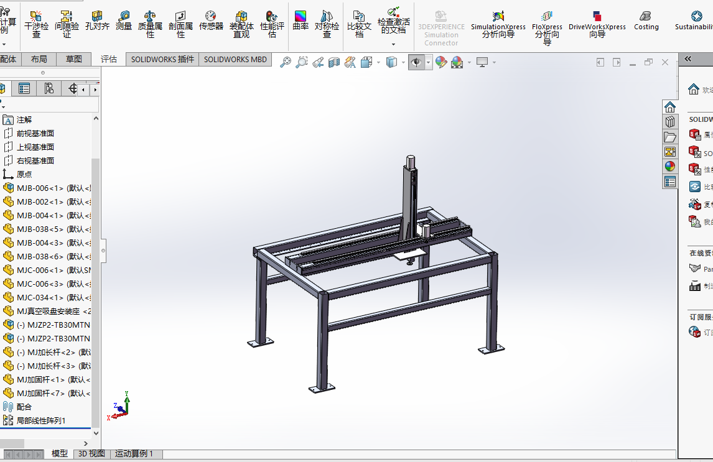Image resolution: width=713 pixels, height=462 pixels.
Task: Select the 测量 measure tool
Action: [124, 21]
